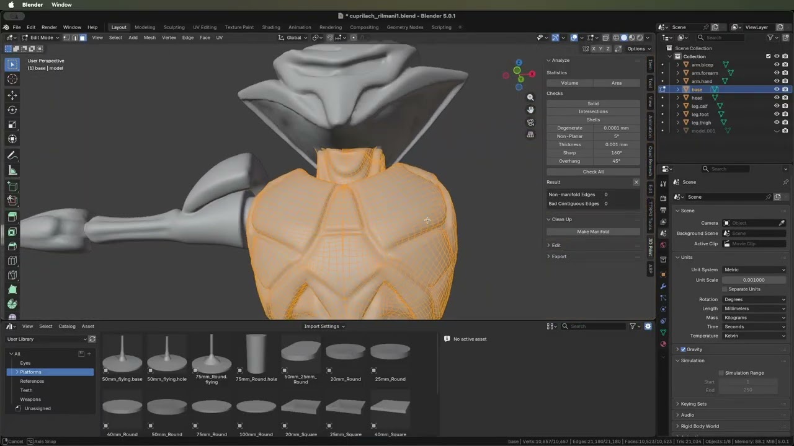Hide the head object in the outliner
This screenshot has height=446, width=794.
coord(777,98)
